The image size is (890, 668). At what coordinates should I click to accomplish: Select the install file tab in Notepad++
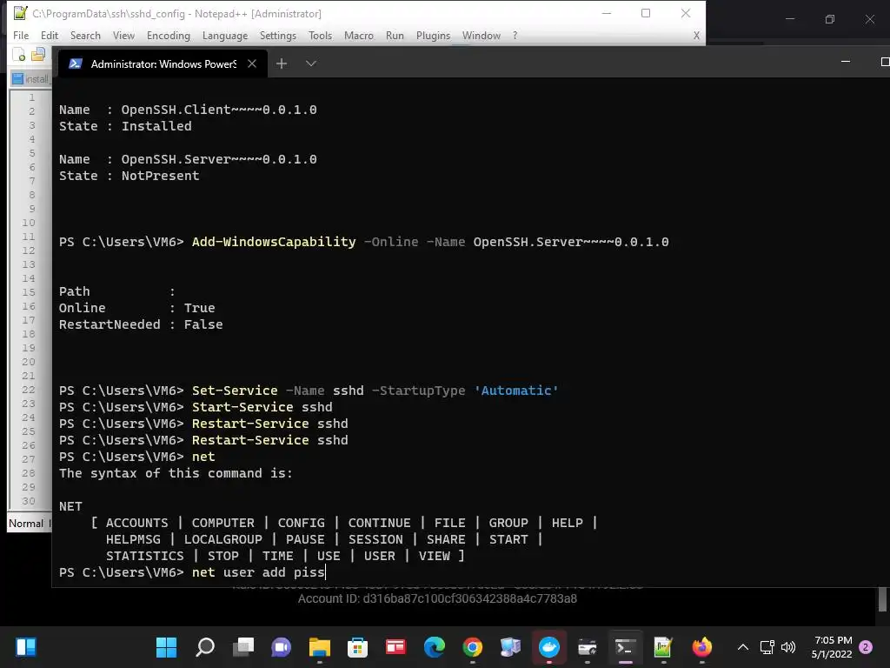coord(31,79)
